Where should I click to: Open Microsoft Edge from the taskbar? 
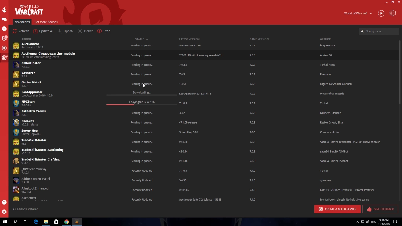pos(35,222)
